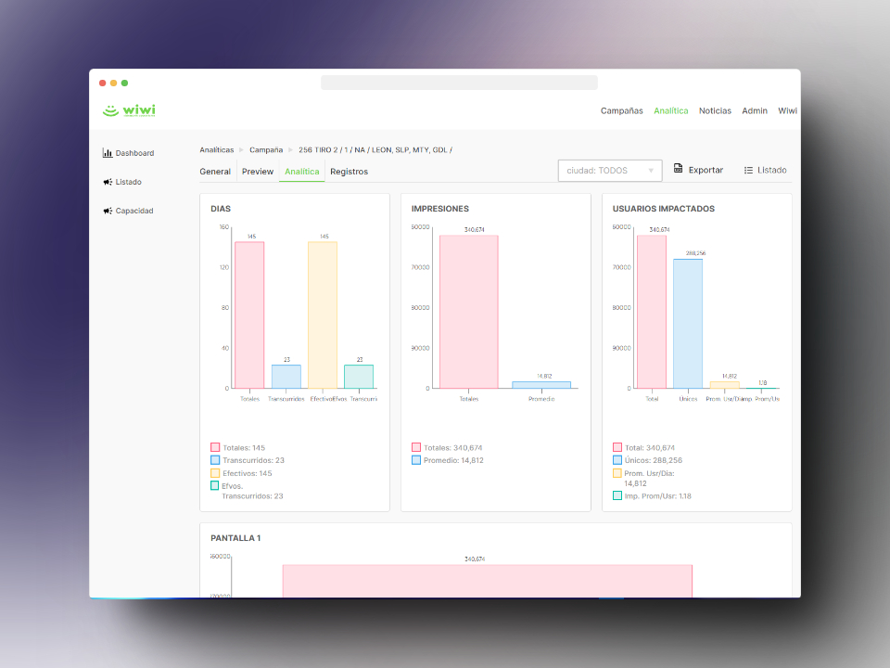Switch to the Registros tab
890x668 pixels.
(x=350, y=172)
